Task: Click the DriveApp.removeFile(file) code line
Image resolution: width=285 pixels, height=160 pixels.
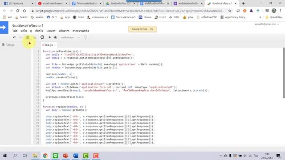Action: 65,97
